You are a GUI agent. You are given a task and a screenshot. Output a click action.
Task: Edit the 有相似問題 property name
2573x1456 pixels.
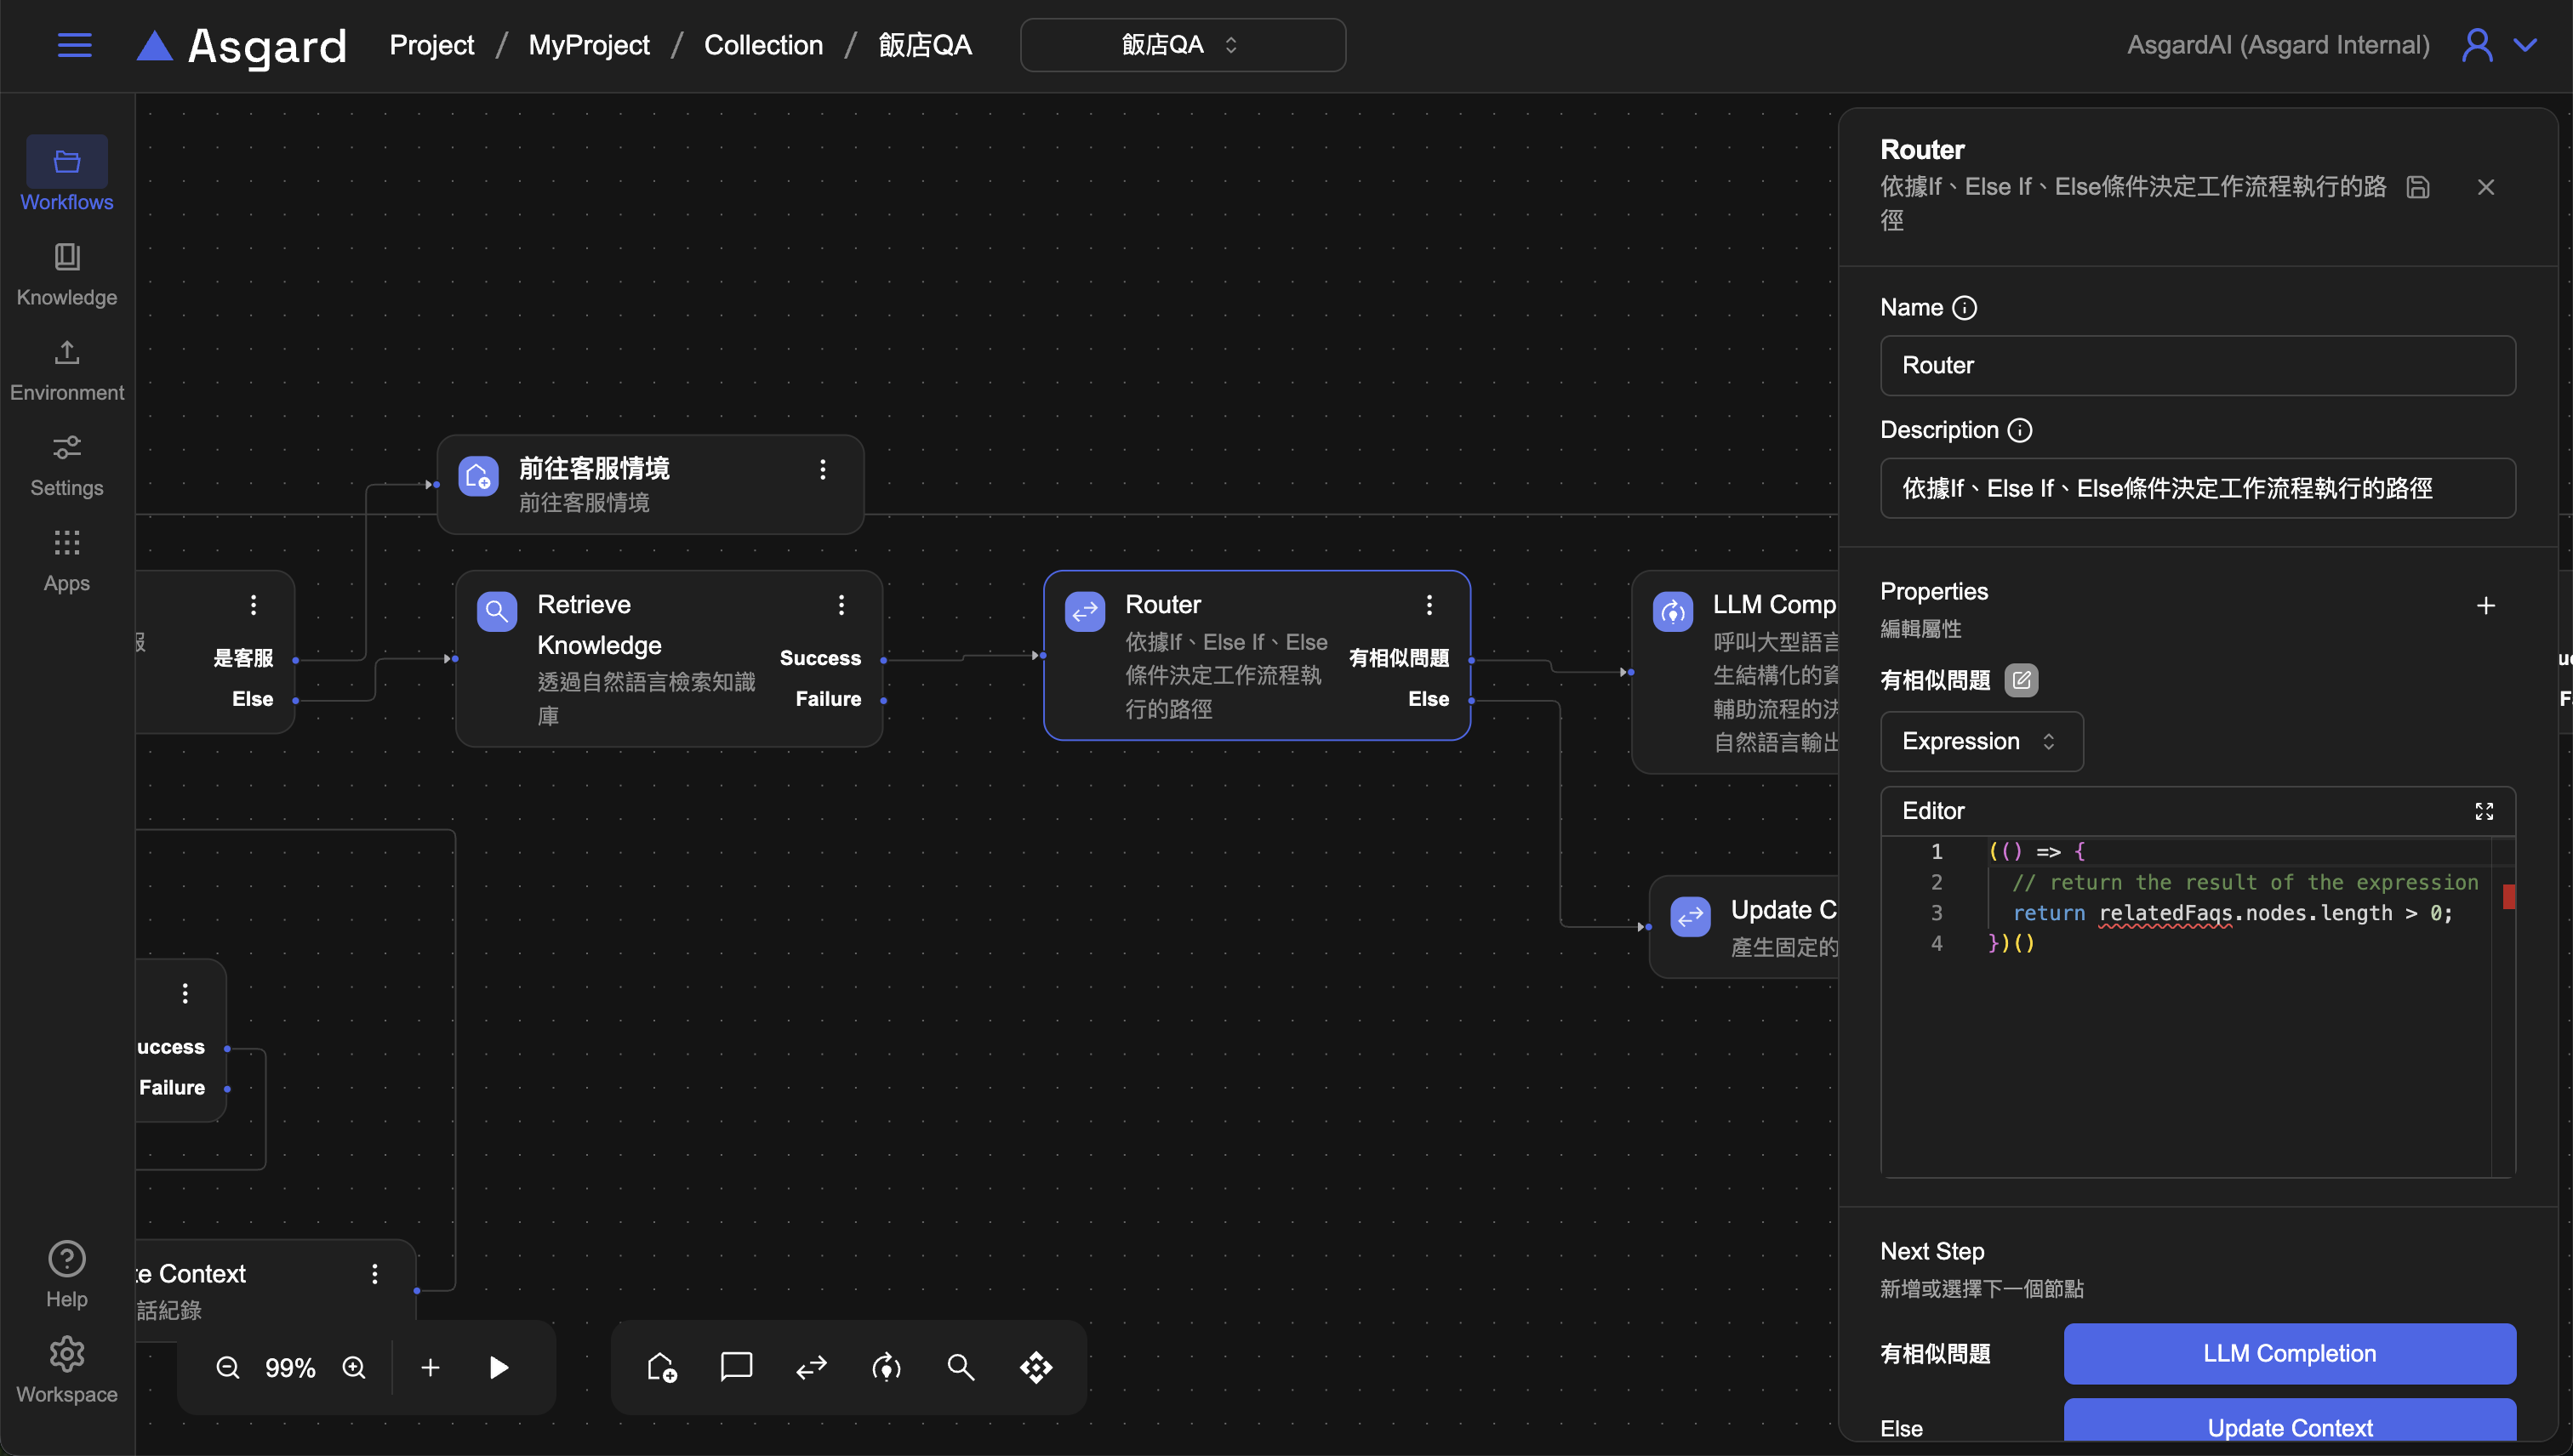click(2021, 680)
